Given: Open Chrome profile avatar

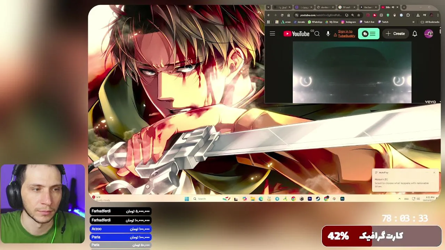Looking at the screenshot, I should pos(431,15).
